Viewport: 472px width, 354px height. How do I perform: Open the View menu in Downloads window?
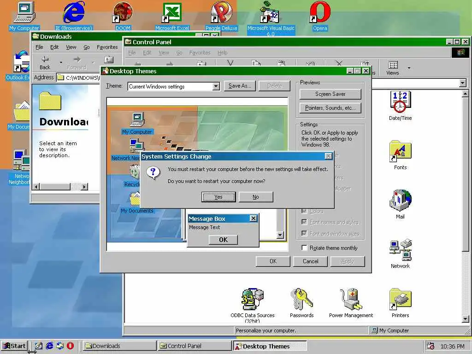tap(71, 47)
